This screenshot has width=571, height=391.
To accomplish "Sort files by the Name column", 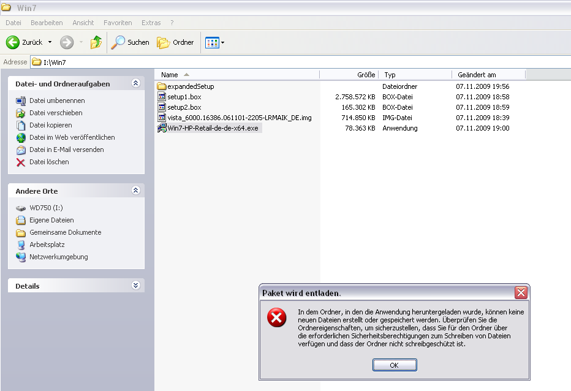I will click(x=237, y=75).
